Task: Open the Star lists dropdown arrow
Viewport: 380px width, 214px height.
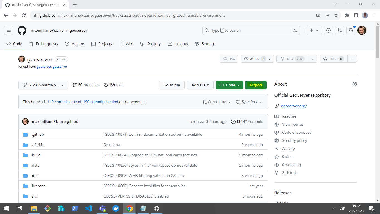Action: (x=352, y=59)
